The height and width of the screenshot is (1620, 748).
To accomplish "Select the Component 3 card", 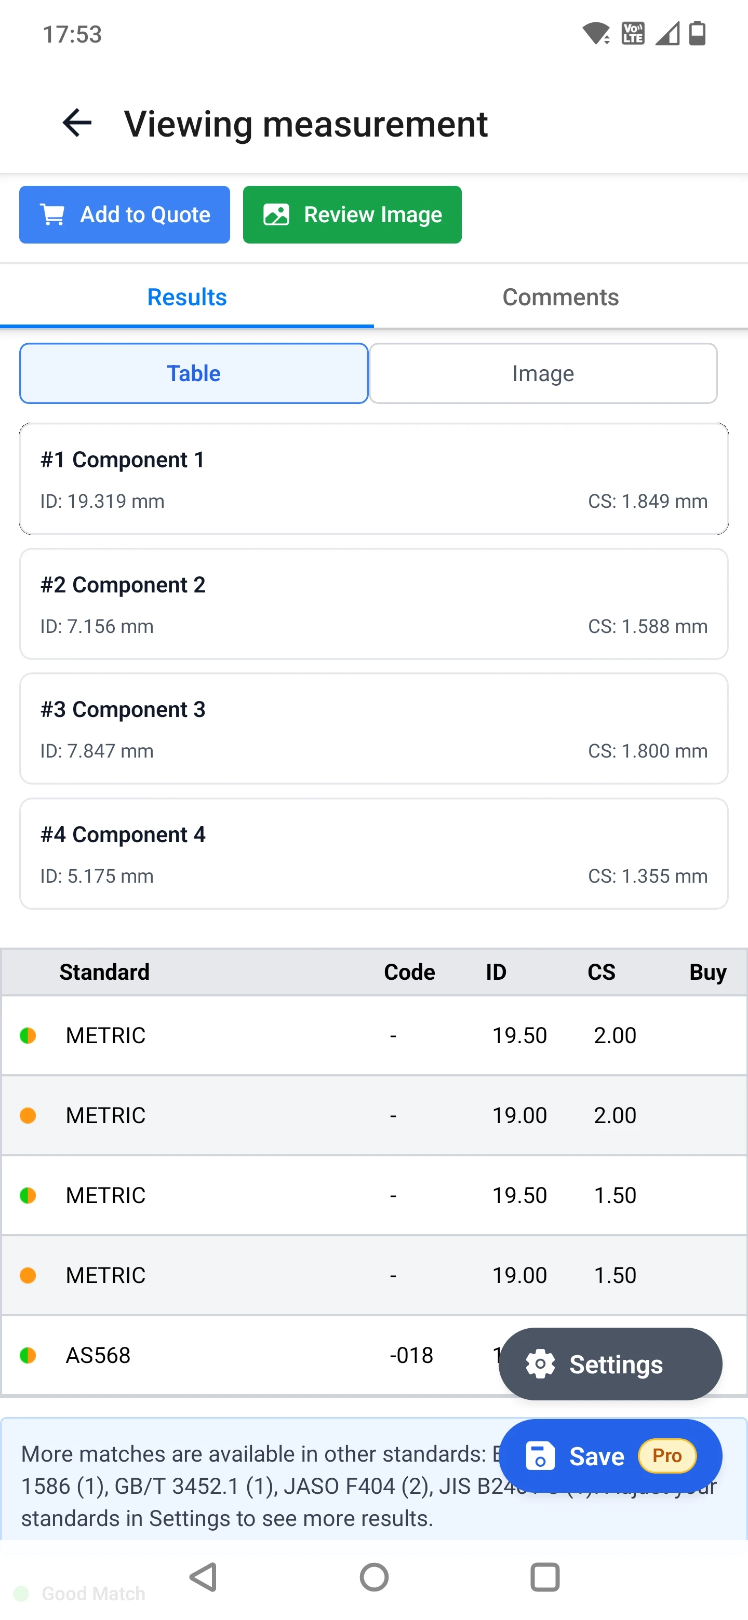I will [373, 728].
